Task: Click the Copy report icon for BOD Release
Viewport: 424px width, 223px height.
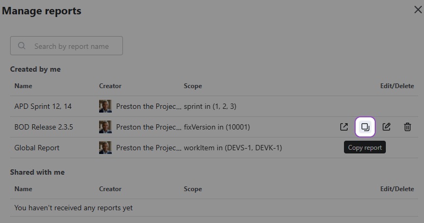Action: pos(365,127)
